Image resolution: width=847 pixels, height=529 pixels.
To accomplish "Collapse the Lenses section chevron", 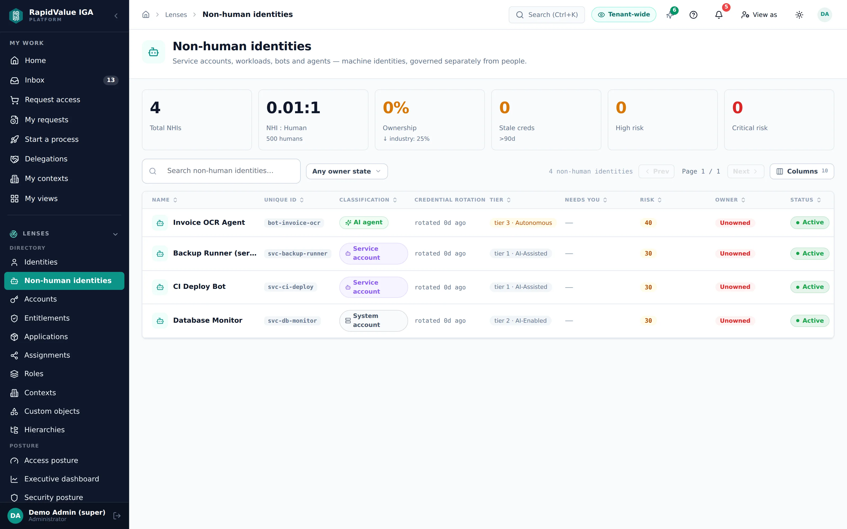I will pyautogui.click(x=115, y=234).
